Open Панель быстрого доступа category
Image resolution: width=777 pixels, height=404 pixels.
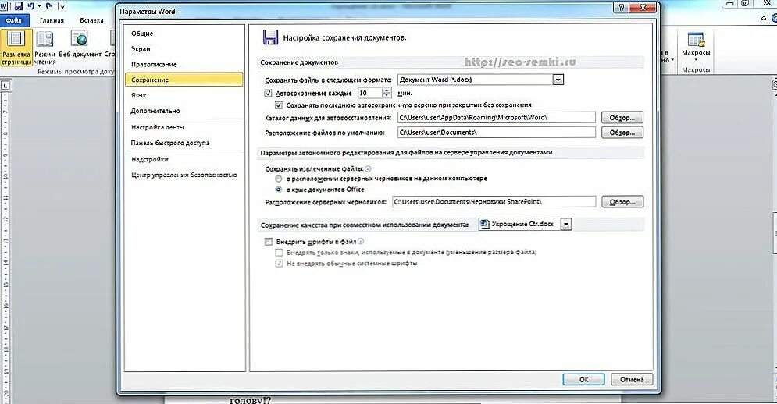184,143
